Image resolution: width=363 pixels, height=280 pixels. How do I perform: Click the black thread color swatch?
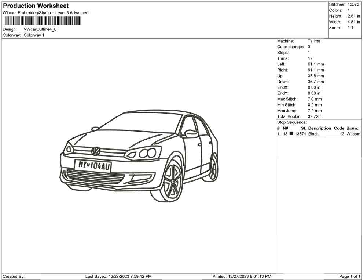click(291, 134)
